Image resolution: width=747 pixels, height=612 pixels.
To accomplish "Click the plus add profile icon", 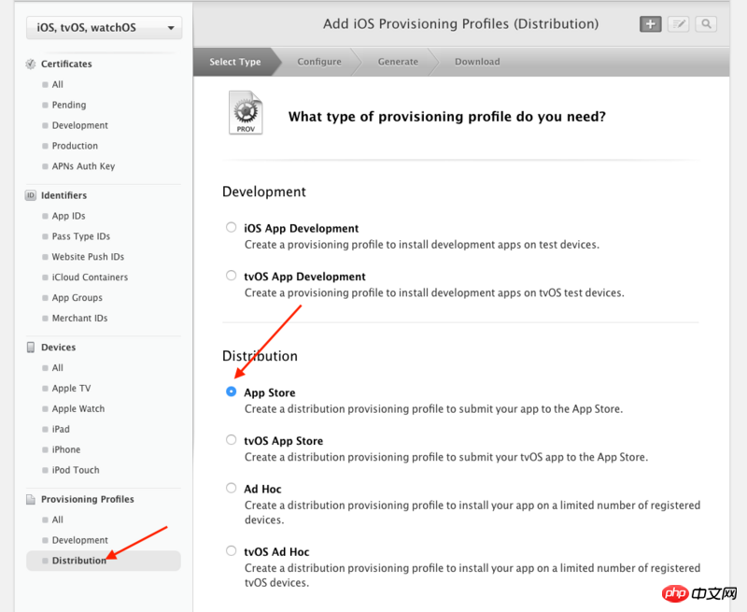I will point(650,24).
